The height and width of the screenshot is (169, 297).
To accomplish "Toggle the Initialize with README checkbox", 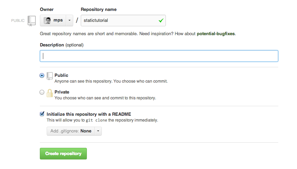I will 42,114.
